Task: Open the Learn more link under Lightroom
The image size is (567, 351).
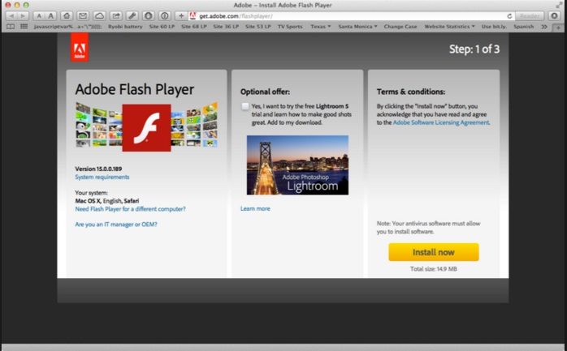Action: 255,208
